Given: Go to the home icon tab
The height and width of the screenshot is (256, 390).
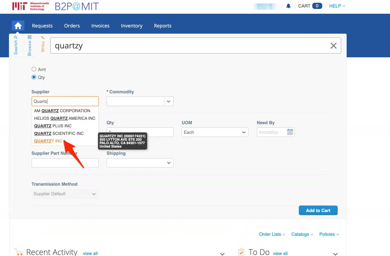Looking at the screenshot, I should [18, 26].
